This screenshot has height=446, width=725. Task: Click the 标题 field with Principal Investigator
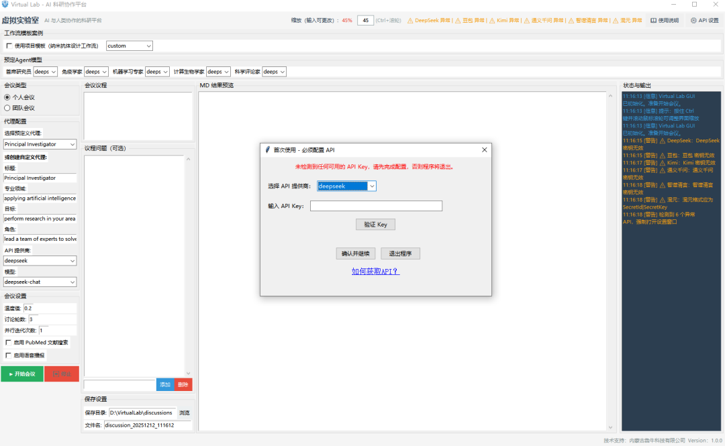click(x=40, y=178)
